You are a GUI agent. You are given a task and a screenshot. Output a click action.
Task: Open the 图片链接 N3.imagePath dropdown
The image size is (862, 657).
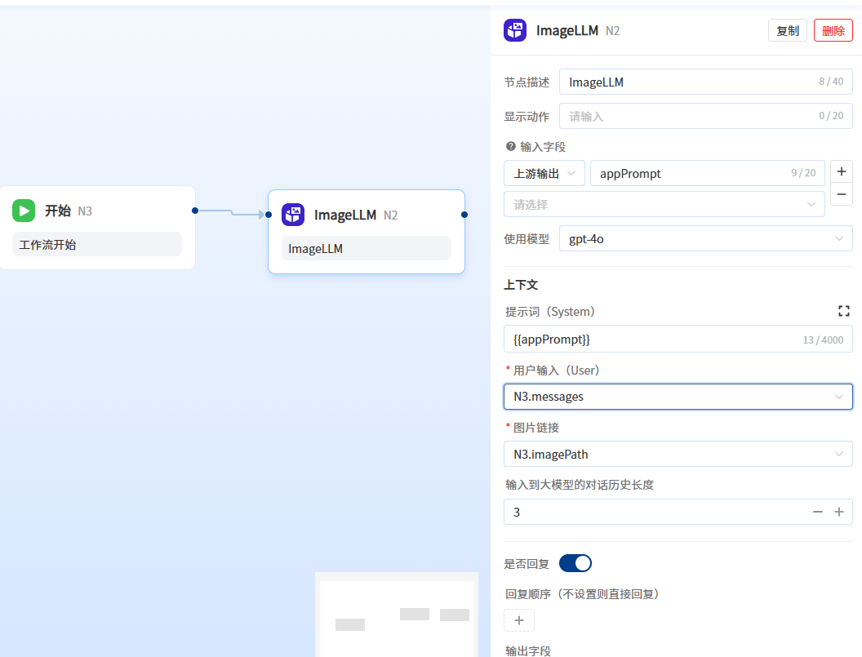point(678,454)
